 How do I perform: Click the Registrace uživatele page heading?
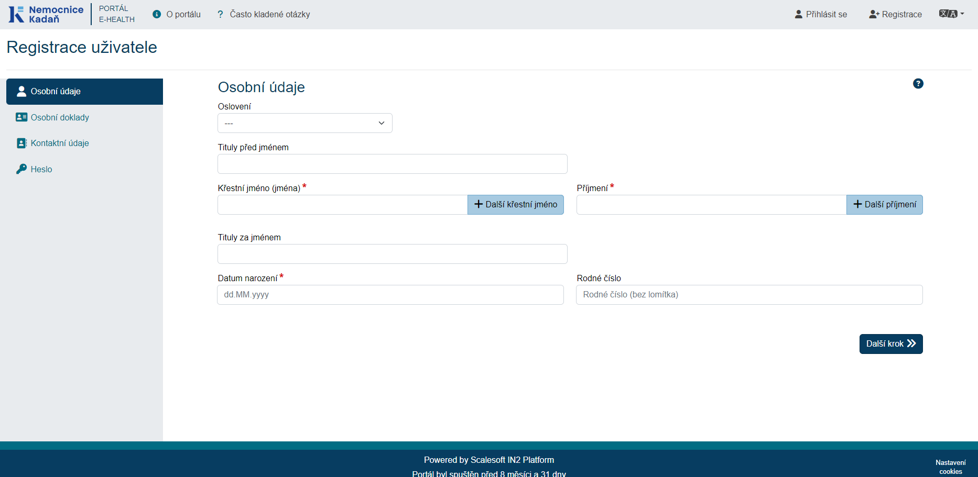click(x=82, y=47)
